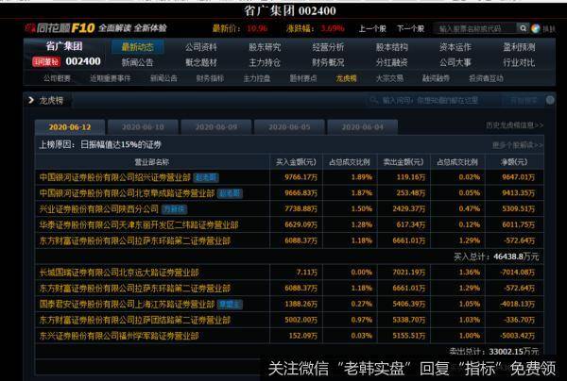Open the 公司大事 menu tab
This screenshot has width=567, height=381.
[455, 62]
